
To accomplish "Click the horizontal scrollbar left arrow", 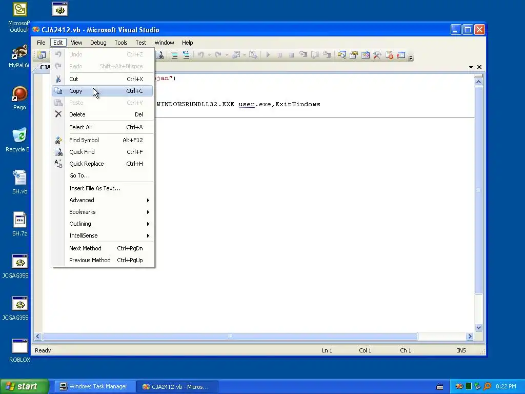I will (38, 336).
